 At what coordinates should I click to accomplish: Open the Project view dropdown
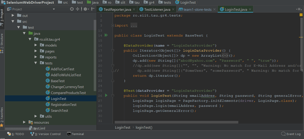pyautogui.click(x=54, y=9)
